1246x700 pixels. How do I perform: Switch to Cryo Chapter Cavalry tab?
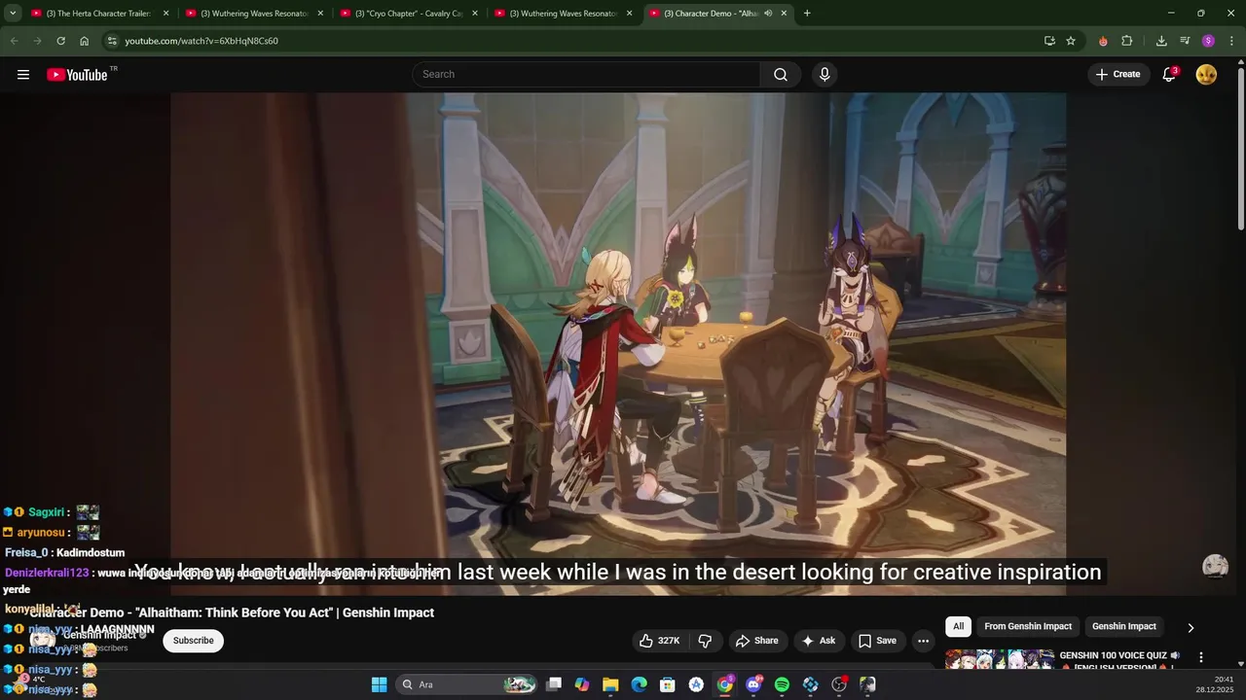click(x=410, y=14)
